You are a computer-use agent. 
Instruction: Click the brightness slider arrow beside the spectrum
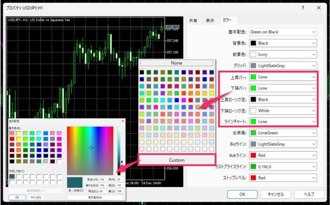coord(121,162)
